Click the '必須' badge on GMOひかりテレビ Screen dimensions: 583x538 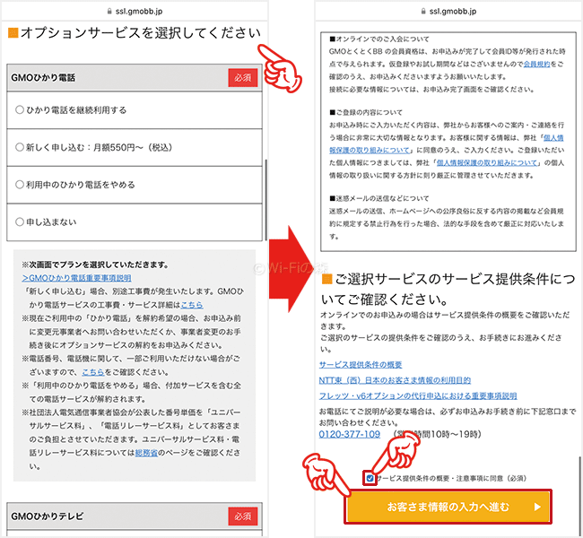tap(243, 516)
